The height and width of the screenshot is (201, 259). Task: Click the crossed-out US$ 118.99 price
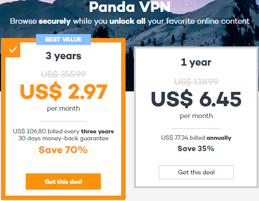point(196,81)
